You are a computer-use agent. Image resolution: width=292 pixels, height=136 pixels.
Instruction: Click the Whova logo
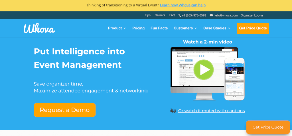(39, 28)
